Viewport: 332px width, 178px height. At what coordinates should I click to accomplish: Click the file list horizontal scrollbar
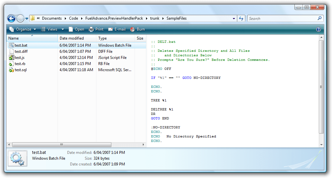point(61,145)
